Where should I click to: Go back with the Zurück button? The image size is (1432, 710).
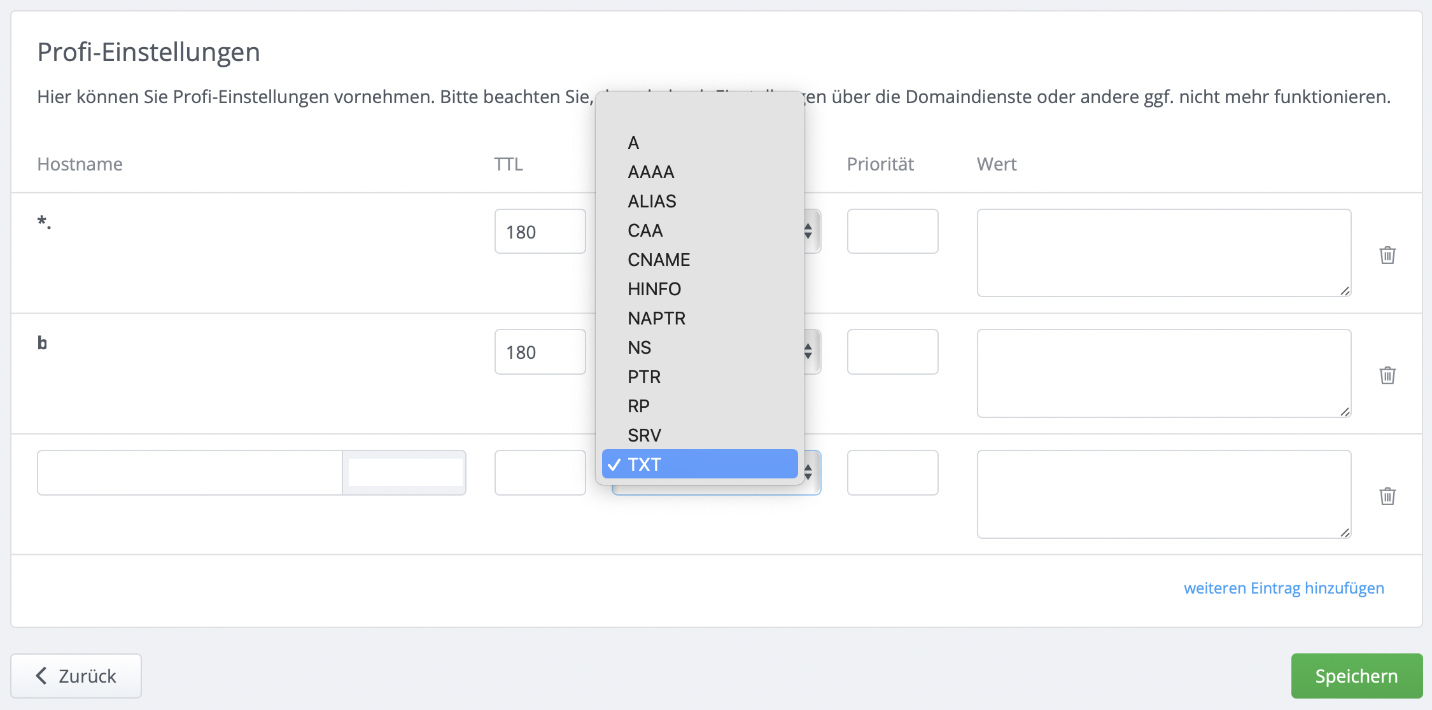click(x=76, y=676)
